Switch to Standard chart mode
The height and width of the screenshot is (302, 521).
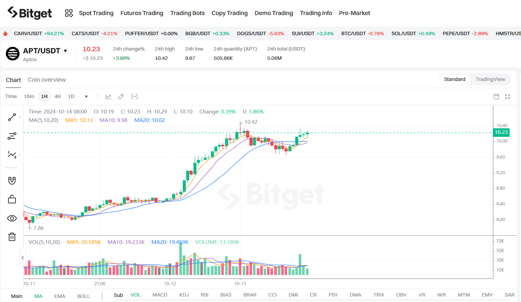coord(455,79)
